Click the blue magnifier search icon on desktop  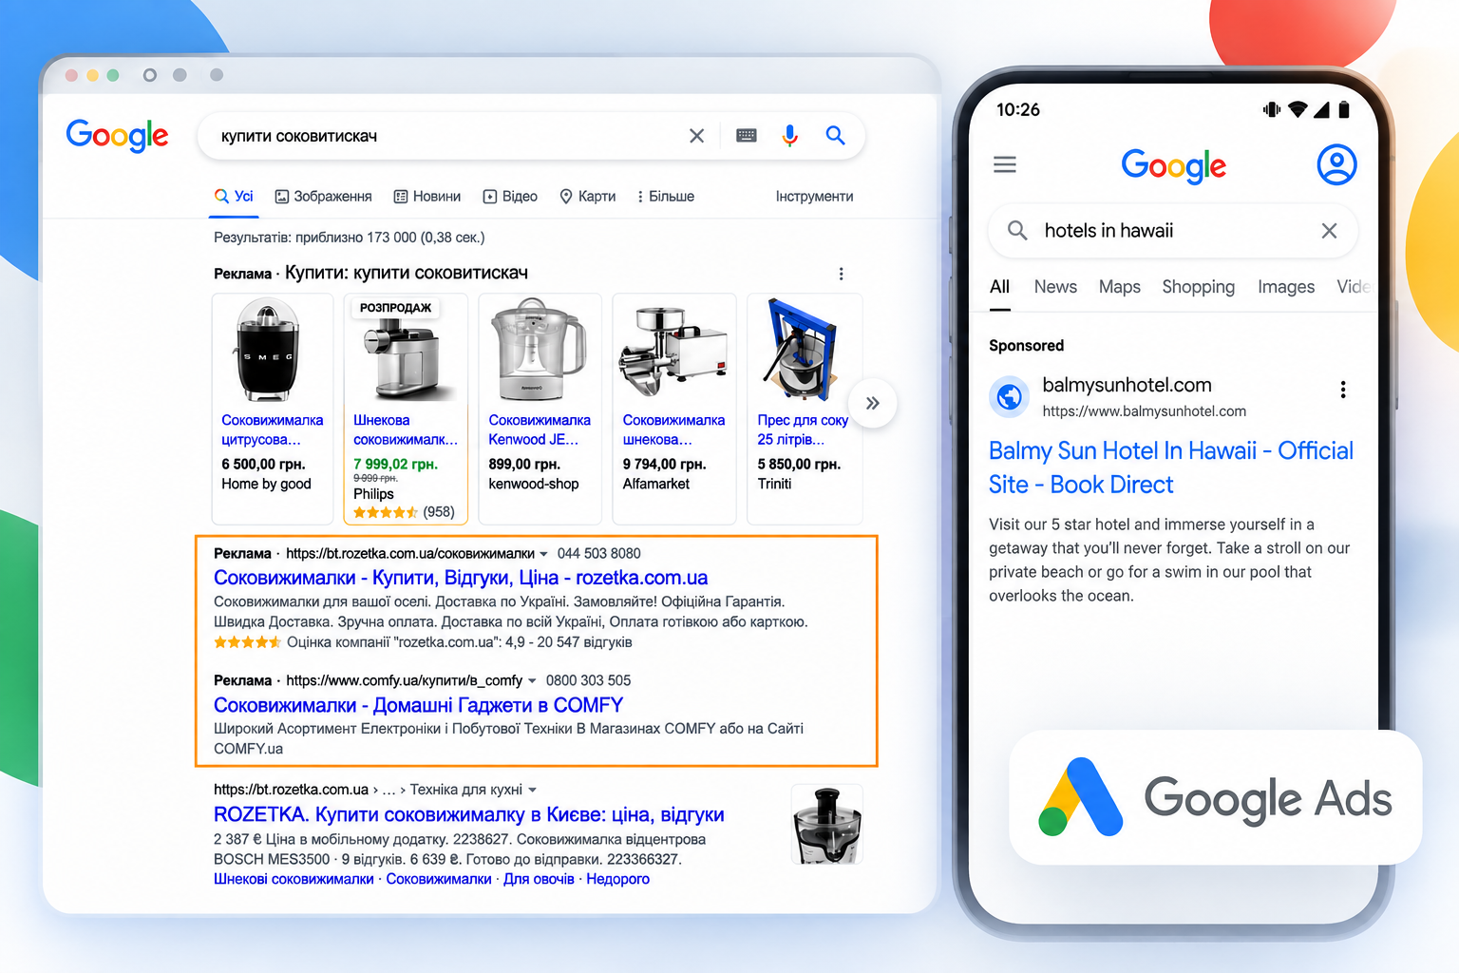pos(835,135)
